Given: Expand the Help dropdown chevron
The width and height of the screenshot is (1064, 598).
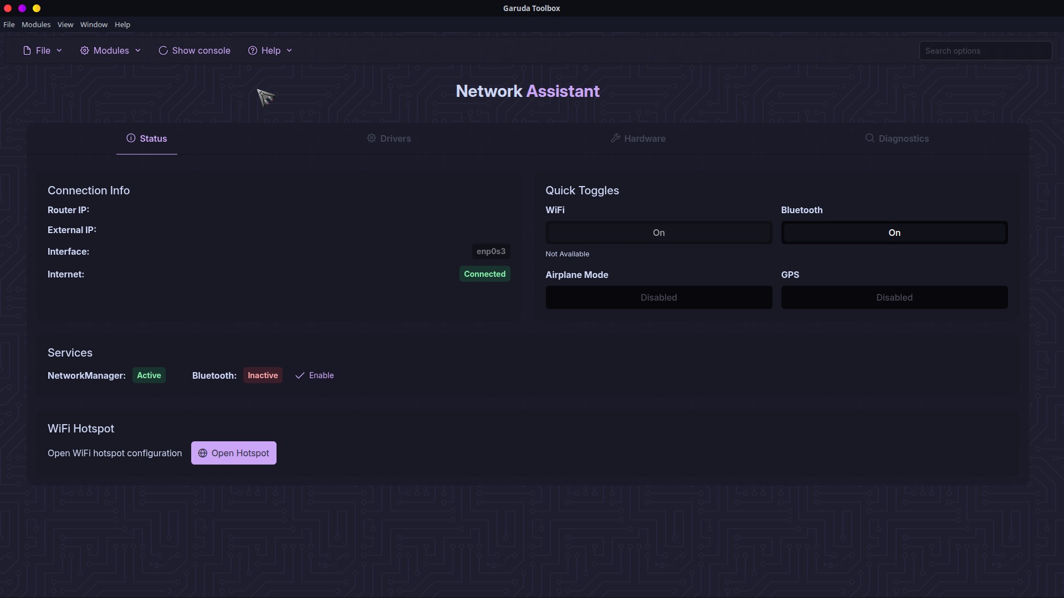Looking at the screenshot, I should coord(289,50).
